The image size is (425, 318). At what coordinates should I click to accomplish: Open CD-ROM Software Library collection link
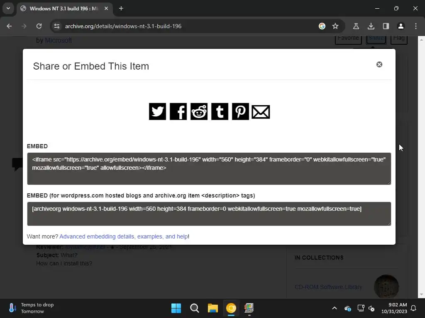point(328,287)
